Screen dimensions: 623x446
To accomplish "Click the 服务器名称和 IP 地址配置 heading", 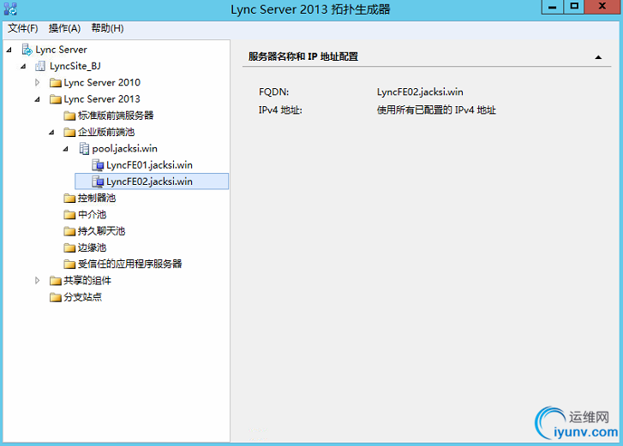I will [x=303, y=56].
